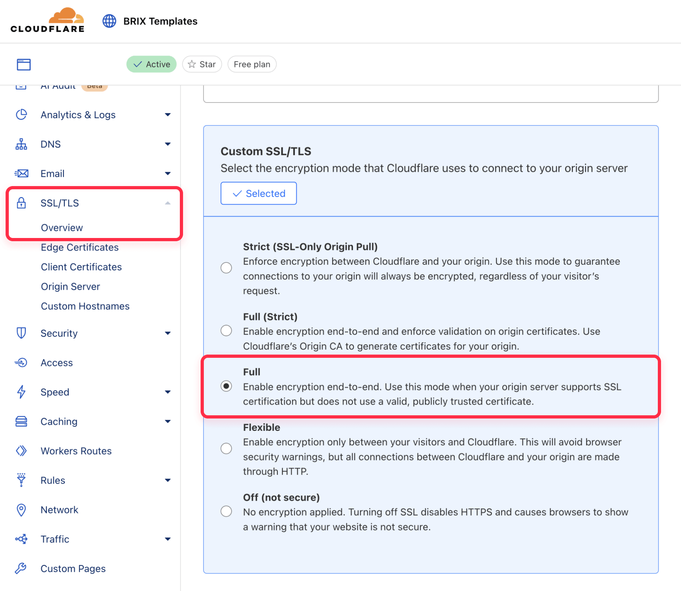Click the SSL/TLS padlock icon
This screenshot has width=681, height=591.
[x=21, y=203]
